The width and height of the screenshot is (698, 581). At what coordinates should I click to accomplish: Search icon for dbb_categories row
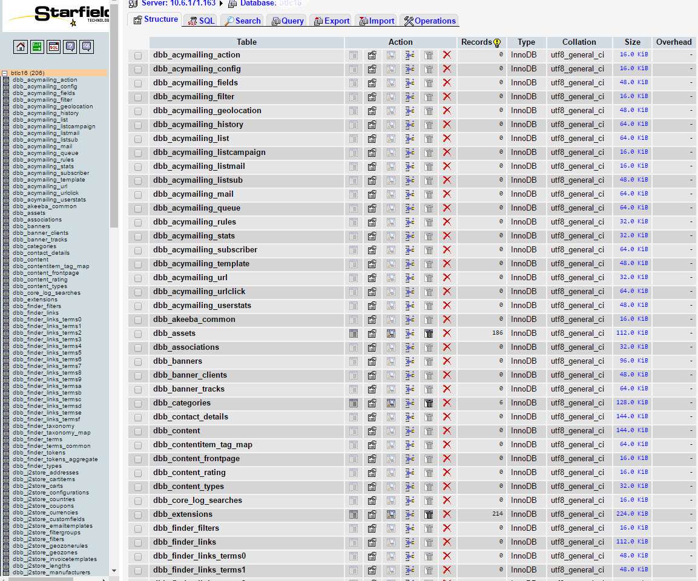click(x=391, y=403)
